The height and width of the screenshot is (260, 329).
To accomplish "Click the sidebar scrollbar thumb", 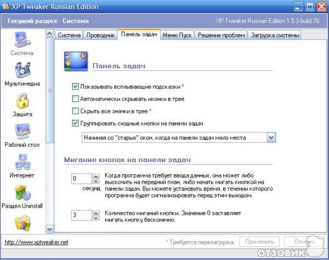I will (x=50, y=91).
